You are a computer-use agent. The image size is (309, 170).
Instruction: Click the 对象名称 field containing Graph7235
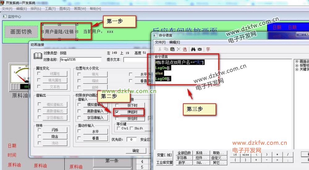[x=81, y=59]
